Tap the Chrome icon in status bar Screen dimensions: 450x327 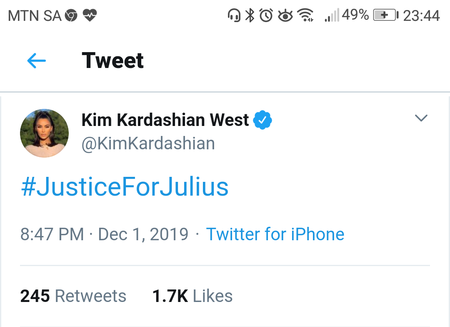[x=71, y=16]
